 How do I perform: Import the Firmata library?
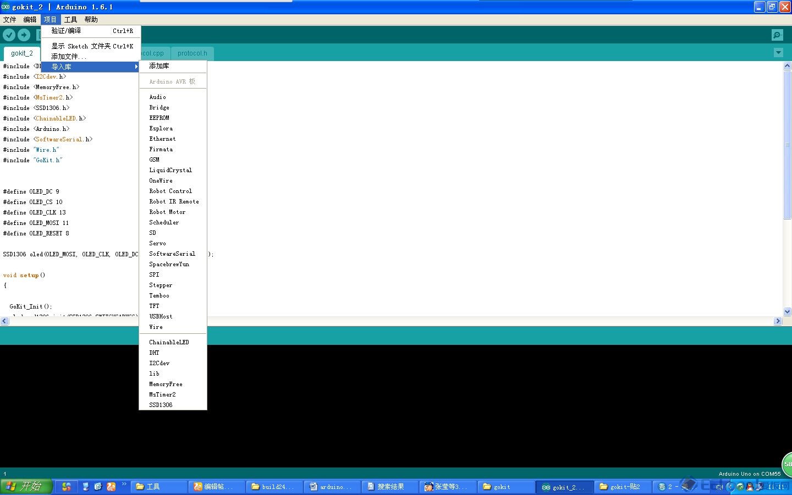(x=173, y=149)
